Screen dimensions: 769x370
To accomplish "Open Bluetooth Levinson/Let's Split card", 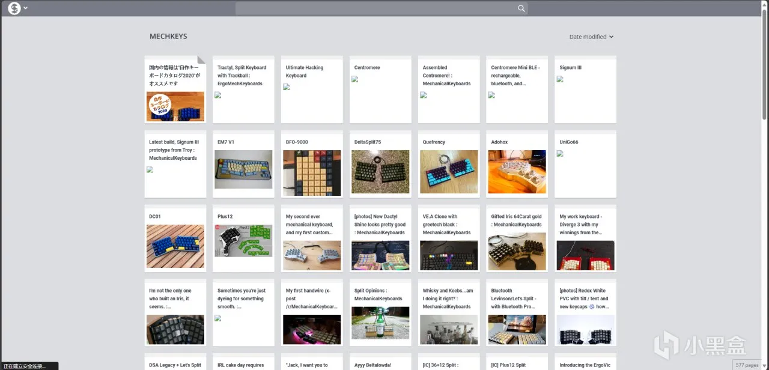I will click(x=517, y=313).
